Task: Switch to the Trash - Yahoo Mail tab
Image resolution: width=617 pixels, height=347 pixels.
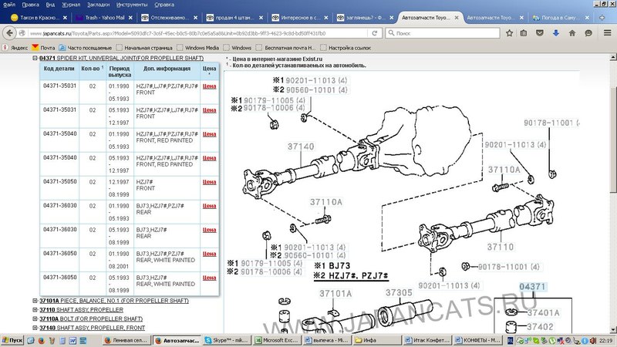Action: 104,17
